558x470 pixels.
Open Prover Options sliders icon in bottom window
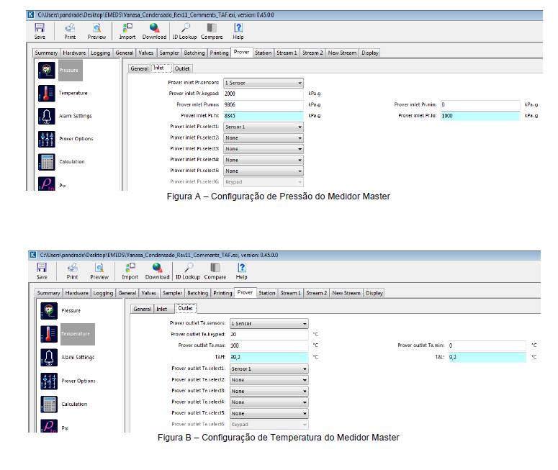pyautogui.click(x=49, y=381)
